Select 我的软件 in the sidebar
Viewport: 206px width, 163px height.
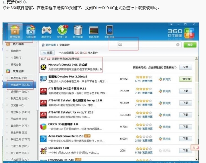click(16, 51)
